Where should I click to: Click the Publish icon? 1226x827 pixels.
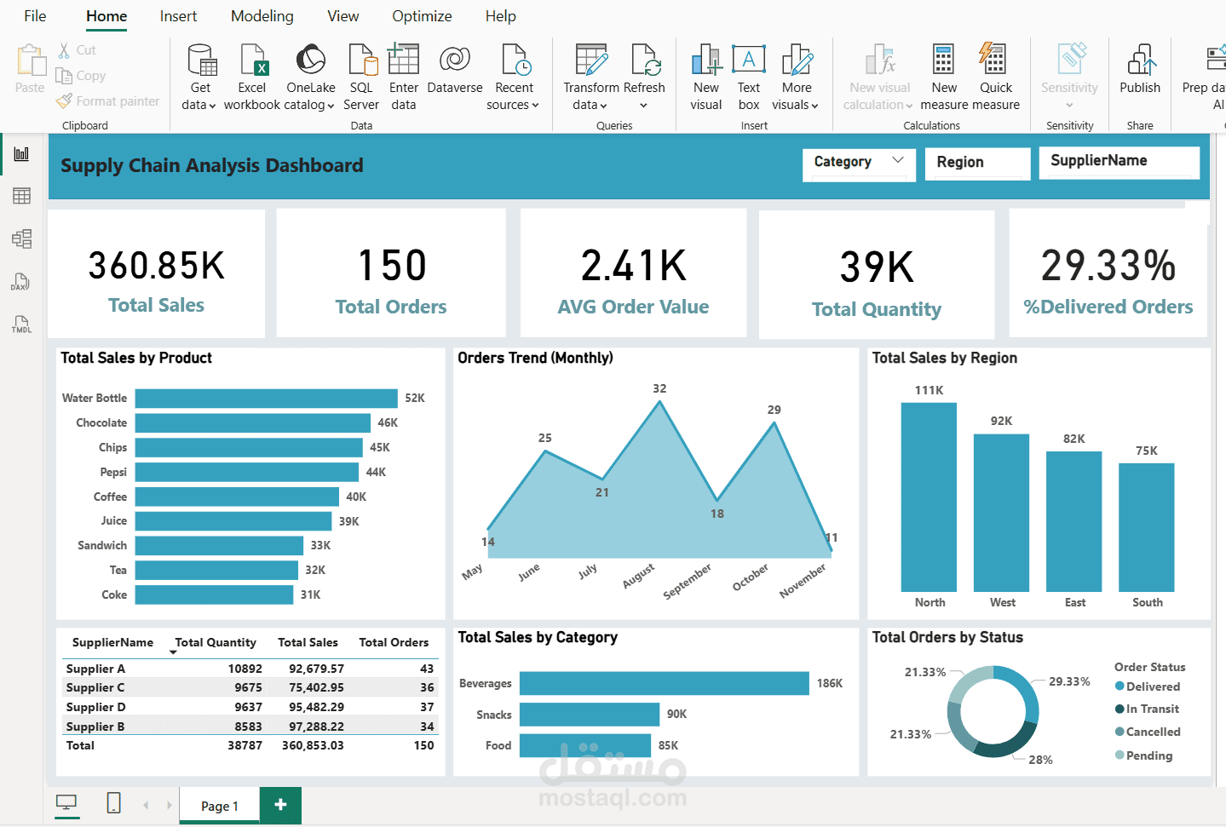[x=1141, y=60]
